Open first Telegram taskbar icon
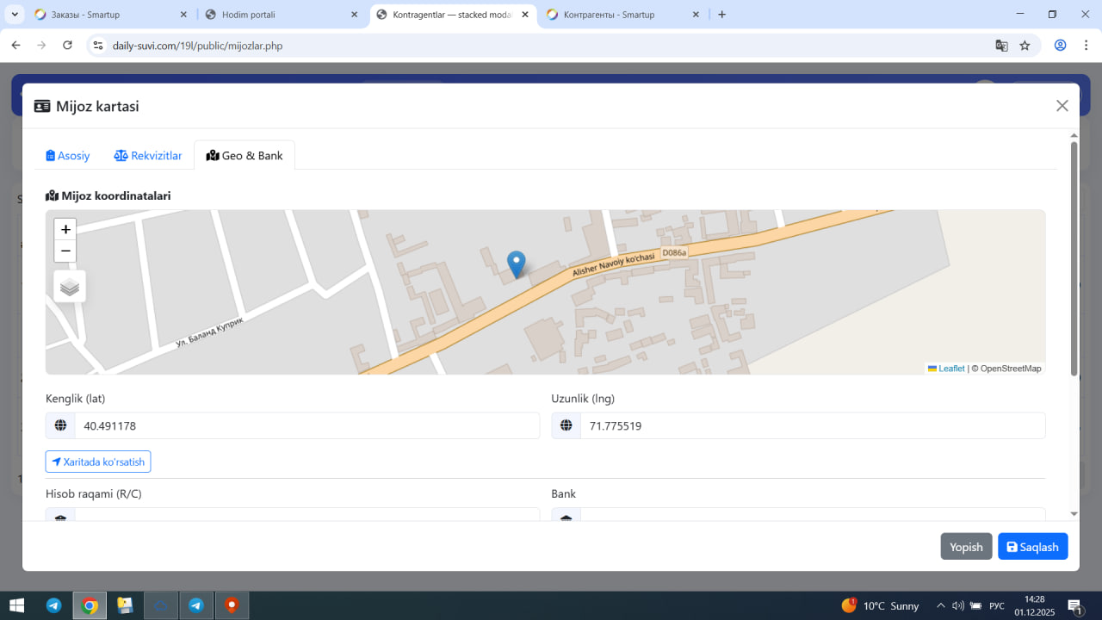Viewport: 1102px width, 620px height. pos(53,605)
